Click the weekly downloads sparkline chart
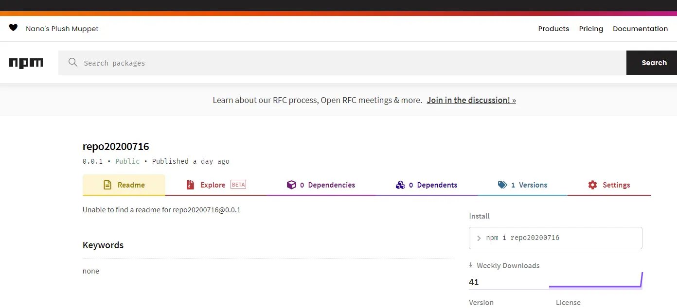 point(596,280)
